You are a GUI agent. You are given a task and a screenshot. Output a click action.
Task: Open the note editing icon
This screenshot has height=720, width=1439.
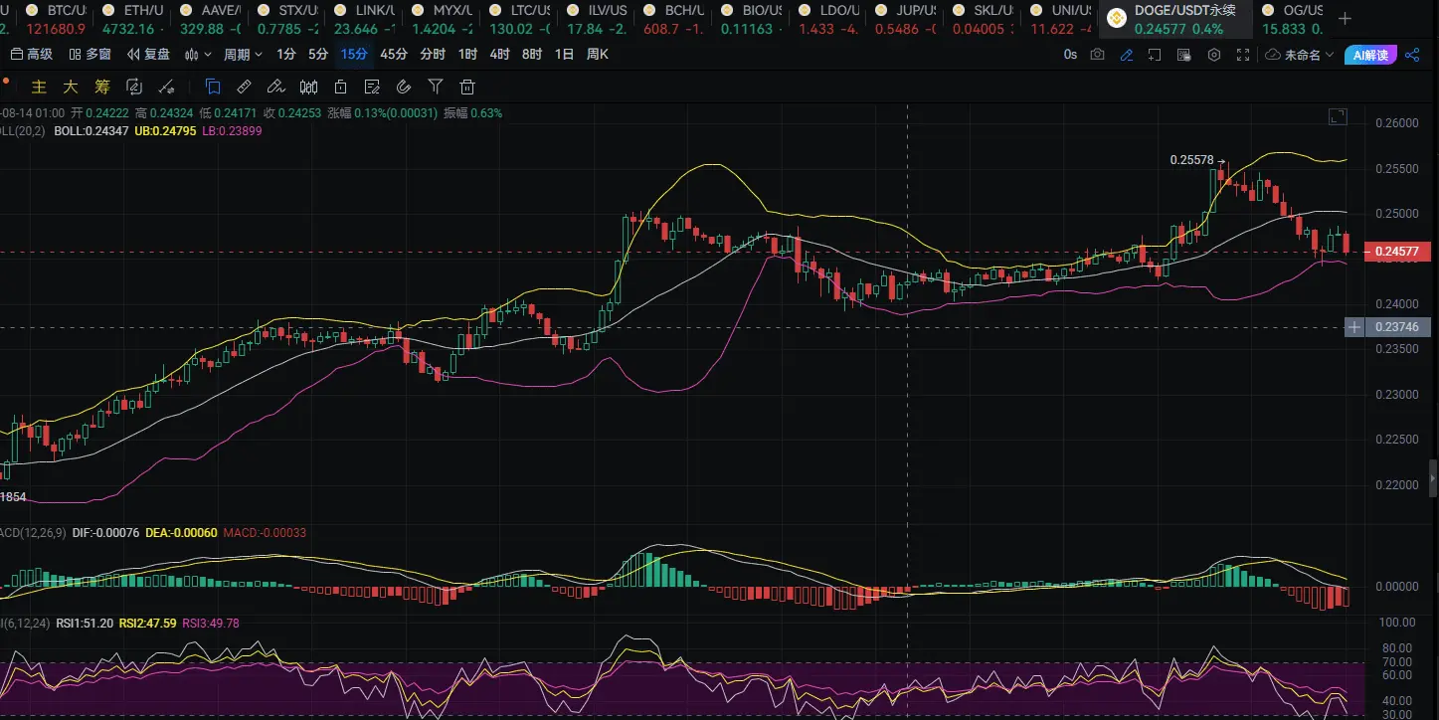click(372, 87)
